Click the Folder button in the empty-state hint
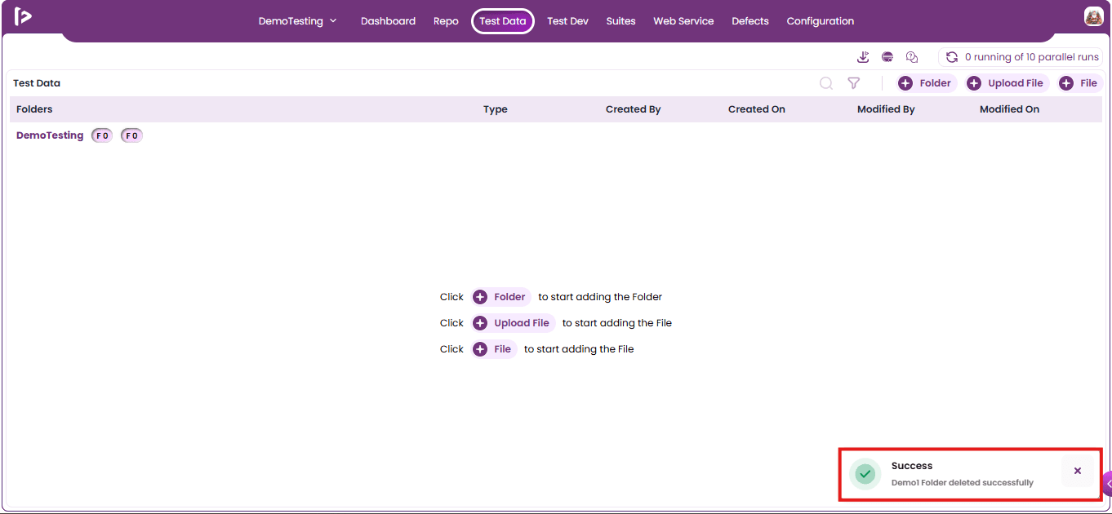Image resolution: width=1112 pixels, height=514 pixels. click(x=501, y=297)
